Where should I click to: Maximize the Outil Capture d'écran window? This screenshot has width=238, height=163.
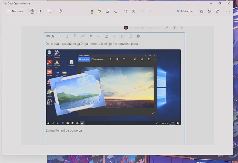(220, 3)
